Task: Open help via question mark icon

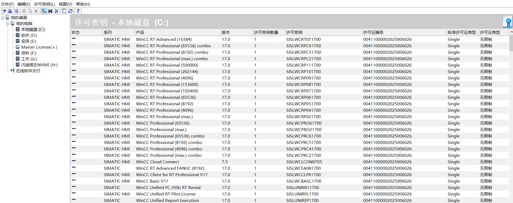Action: [78, 11]
